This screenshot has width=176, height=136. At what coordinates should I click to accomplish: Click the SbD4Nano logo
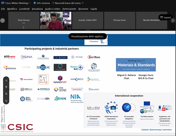tap(26, 99)
